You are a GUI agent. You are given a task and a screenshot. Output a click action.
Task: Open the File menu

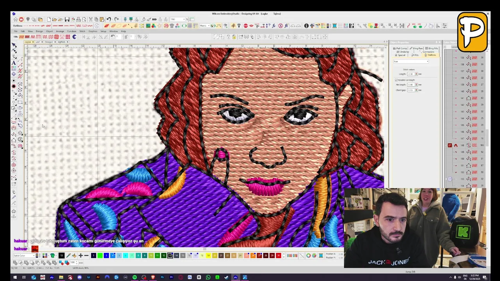(16, 31)
